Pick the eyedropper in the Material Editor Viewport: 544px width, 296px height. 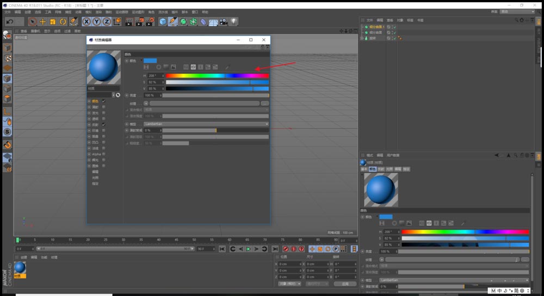[227, 67]
